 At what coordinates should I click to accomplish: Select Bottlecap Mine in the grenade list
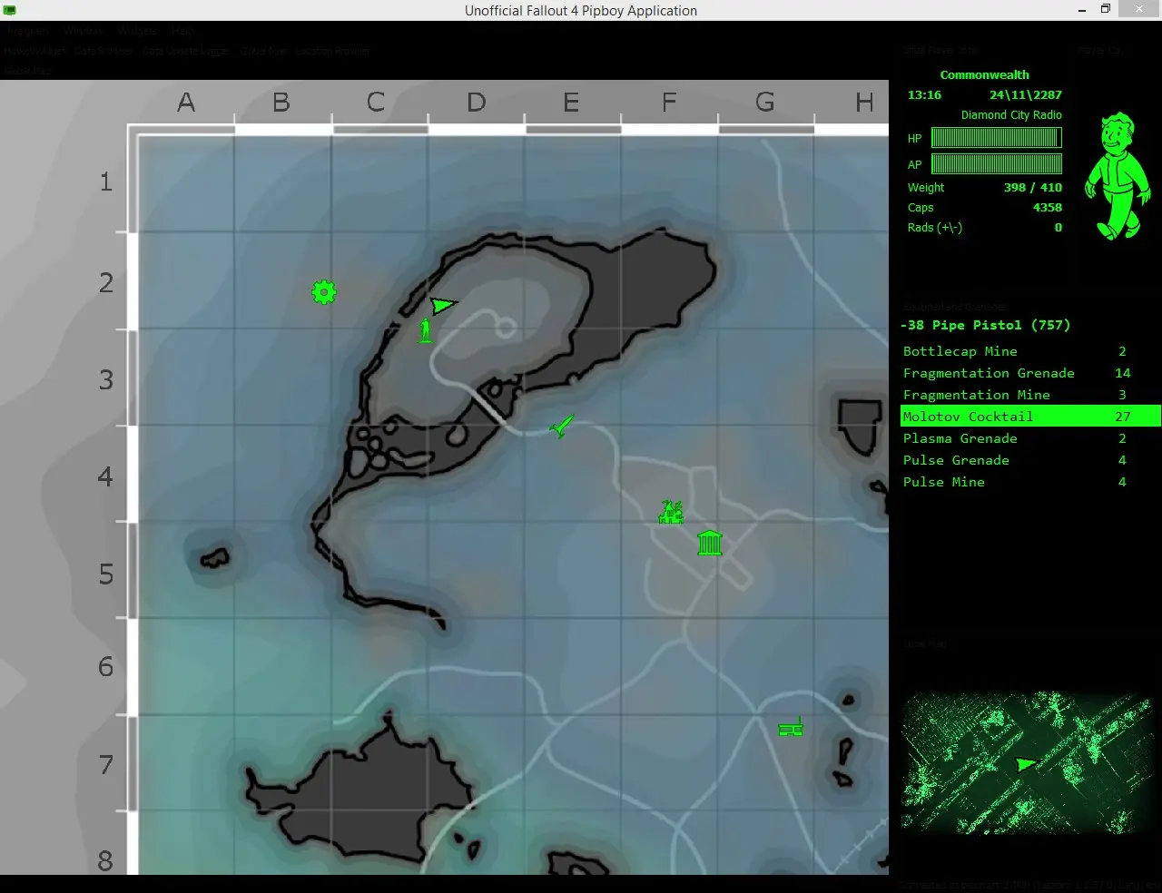pyautogui.click(x=1030, y=351)
